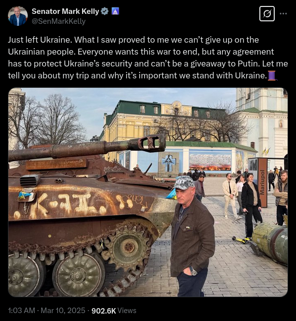Click the missile debris on the pavement
This screenshot has height=321, width=296.
270,242
